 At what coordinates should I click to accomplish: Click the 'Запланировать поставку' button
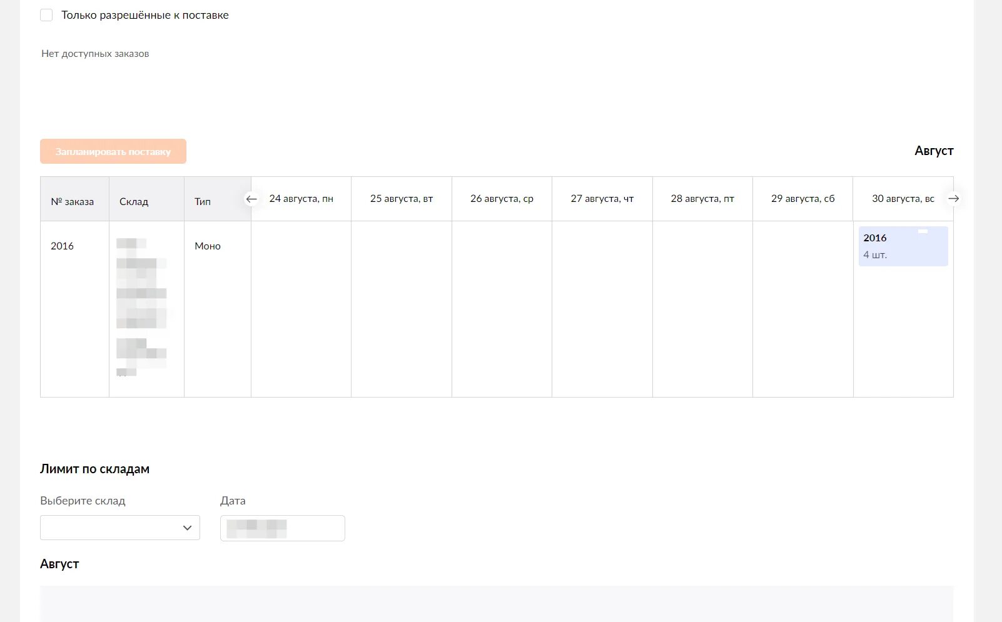pos(113,151)
